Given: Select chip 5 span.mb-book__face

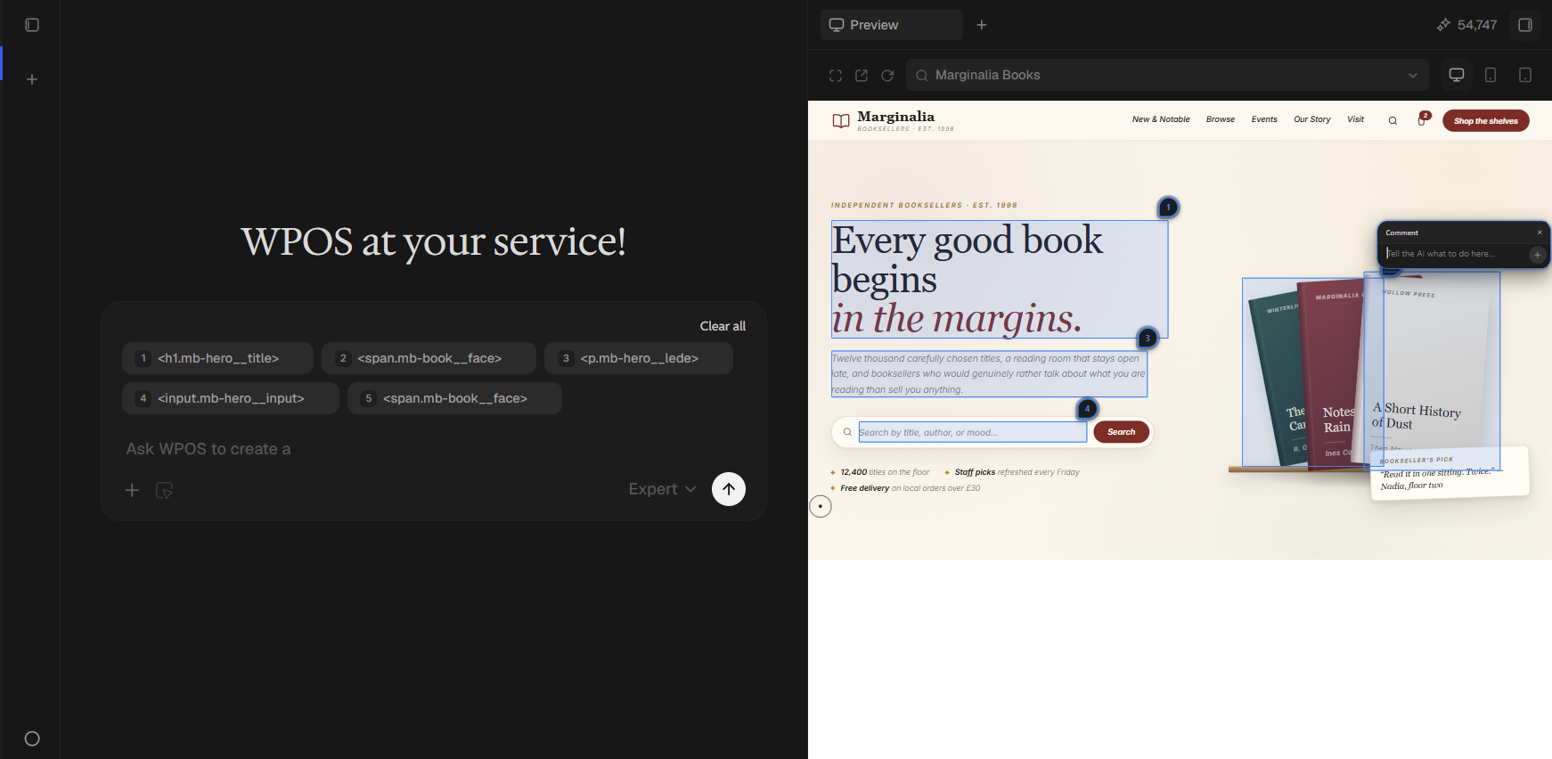Looking at the screenshot, I should (x=454, y=398).
